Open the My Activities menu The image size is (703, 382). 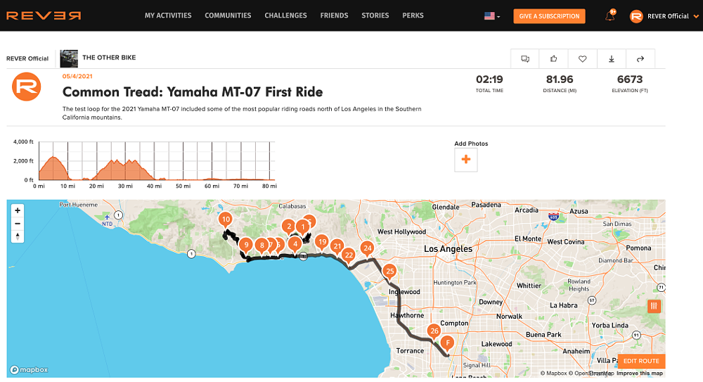168,15
